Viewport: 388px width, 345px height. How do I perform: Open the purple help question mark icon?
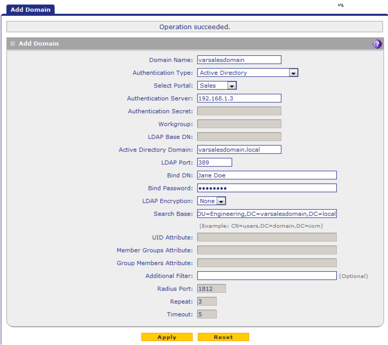click(377, 44)
